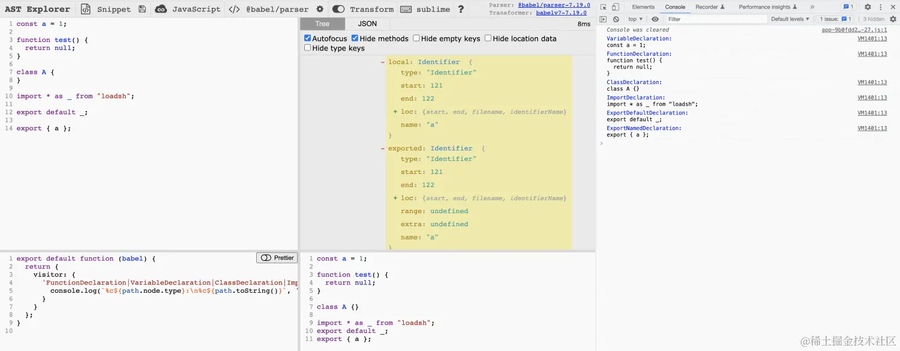
Task: Switch to the Tree view tab
Action: tap(322, 24)
